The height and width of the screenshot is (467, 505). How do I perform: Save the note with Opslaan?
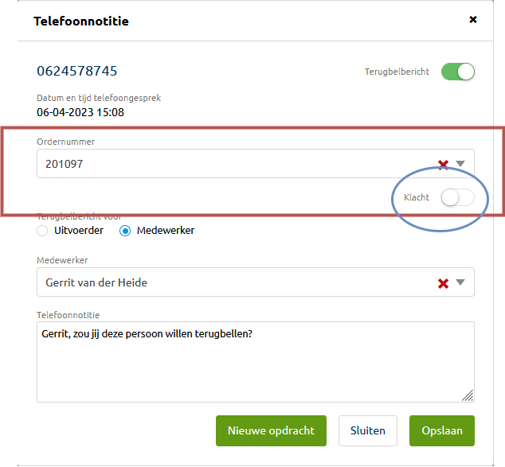tap(442, 430)
